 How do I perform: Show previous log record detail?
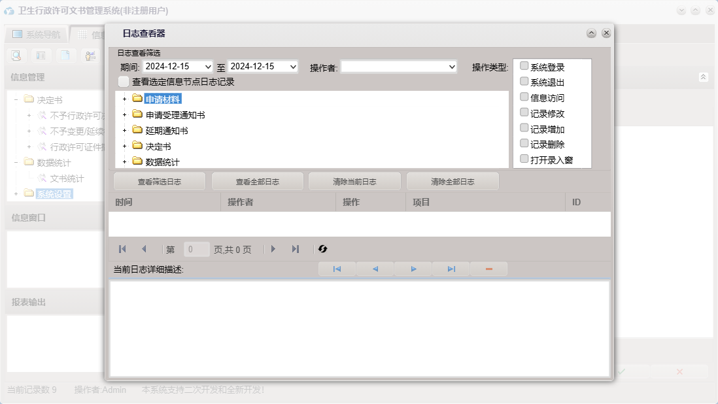(x=375, y=269)
